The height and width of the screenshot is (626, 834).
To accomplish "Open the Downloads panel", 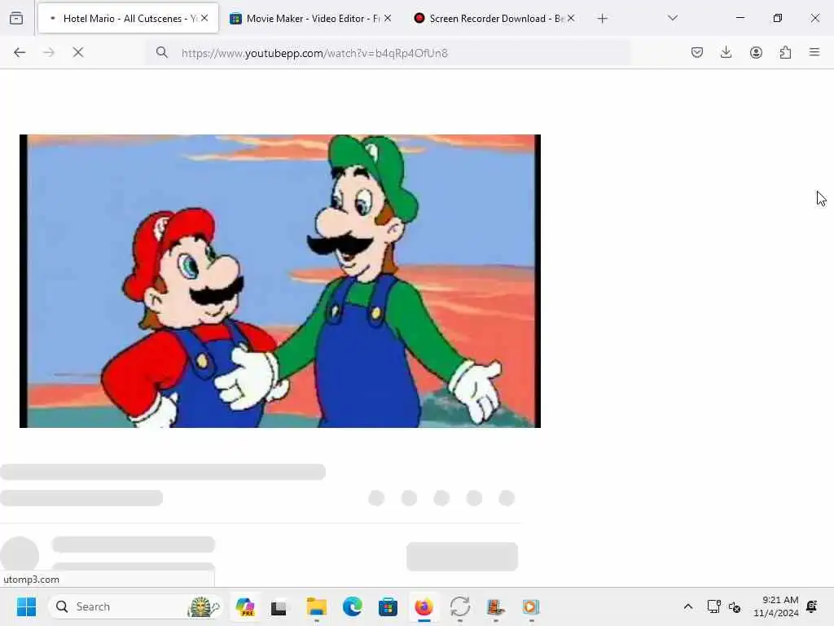I will (726, 52).
